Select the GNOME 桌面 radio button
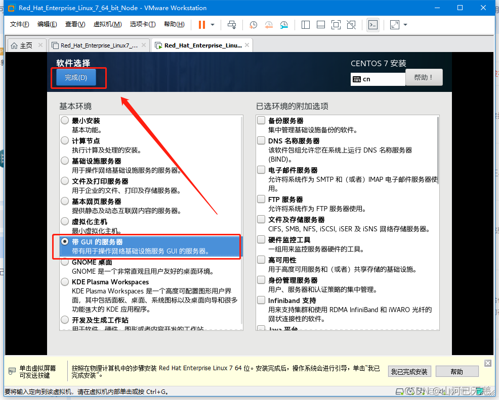499x400 pixels. (x=65, y=262)
